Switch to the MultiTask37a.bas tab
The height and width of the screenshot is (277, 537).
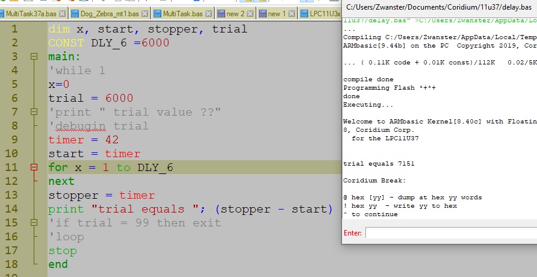click(31, 14)
